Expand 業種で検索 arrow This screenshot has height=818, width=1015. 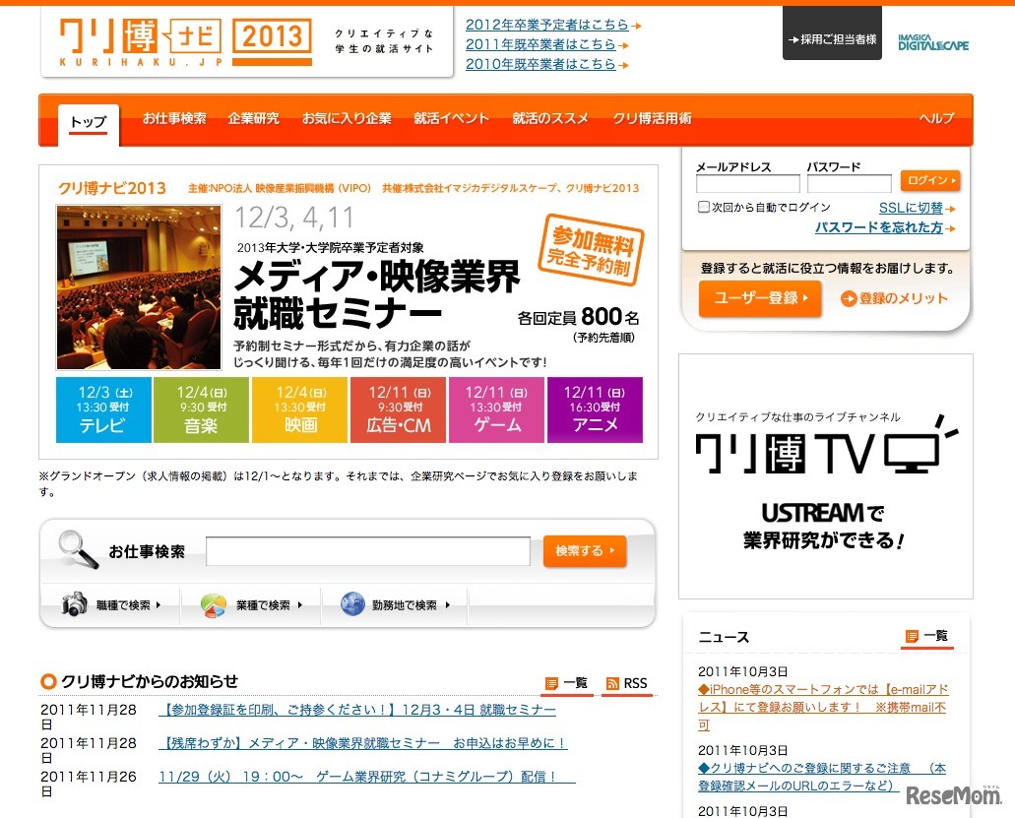(299, 605)
